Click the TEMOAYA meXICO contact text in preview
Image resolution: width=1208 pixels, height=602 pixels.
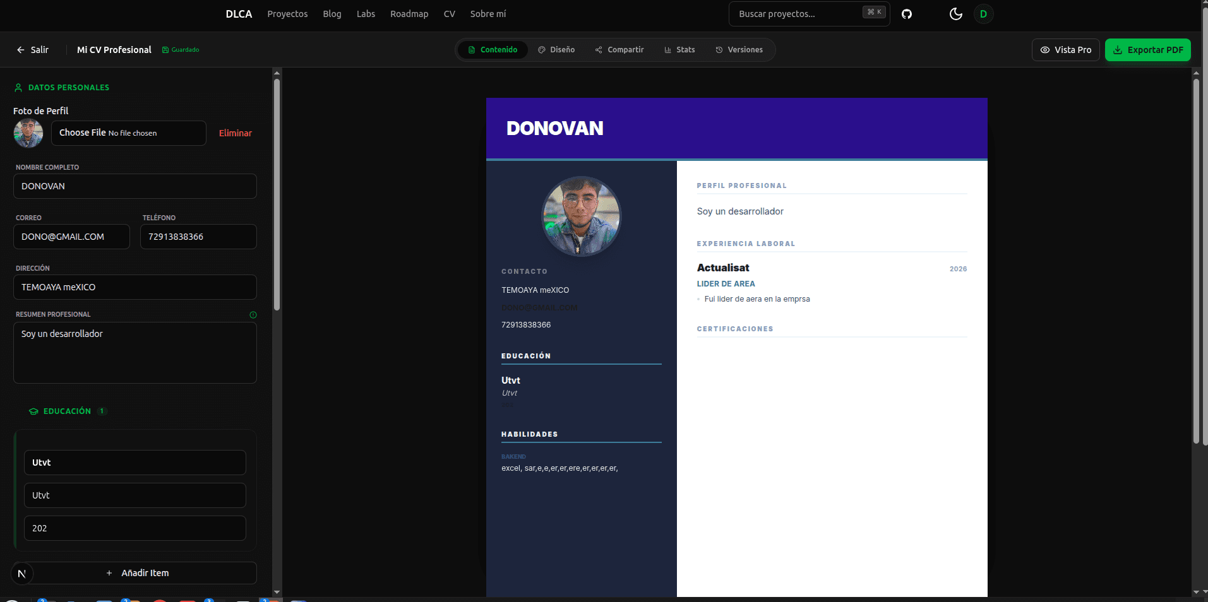click(x=535, y=290)
